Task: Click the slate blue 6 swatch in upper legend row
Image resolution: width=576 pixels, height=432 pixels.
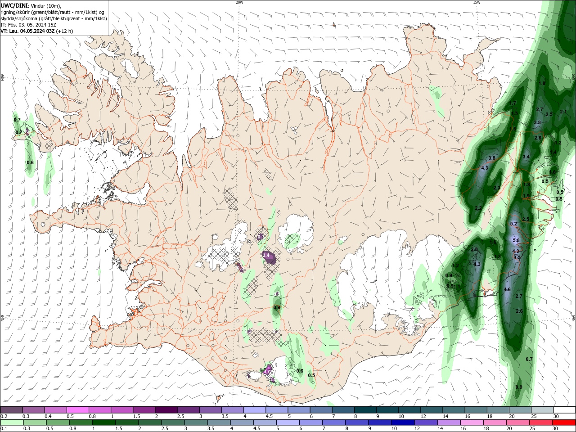Action: click(x=321, y=410)
